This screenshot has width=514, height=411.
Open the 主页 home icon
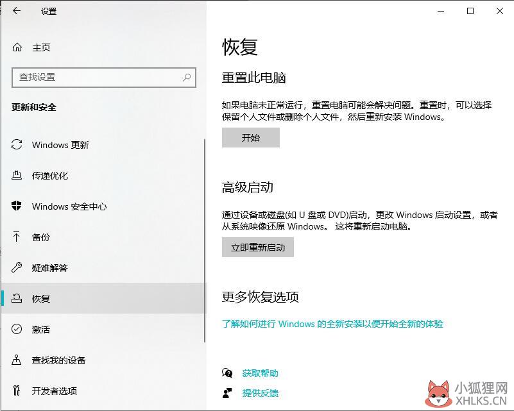pyautogui.click(x=17, y=47)
